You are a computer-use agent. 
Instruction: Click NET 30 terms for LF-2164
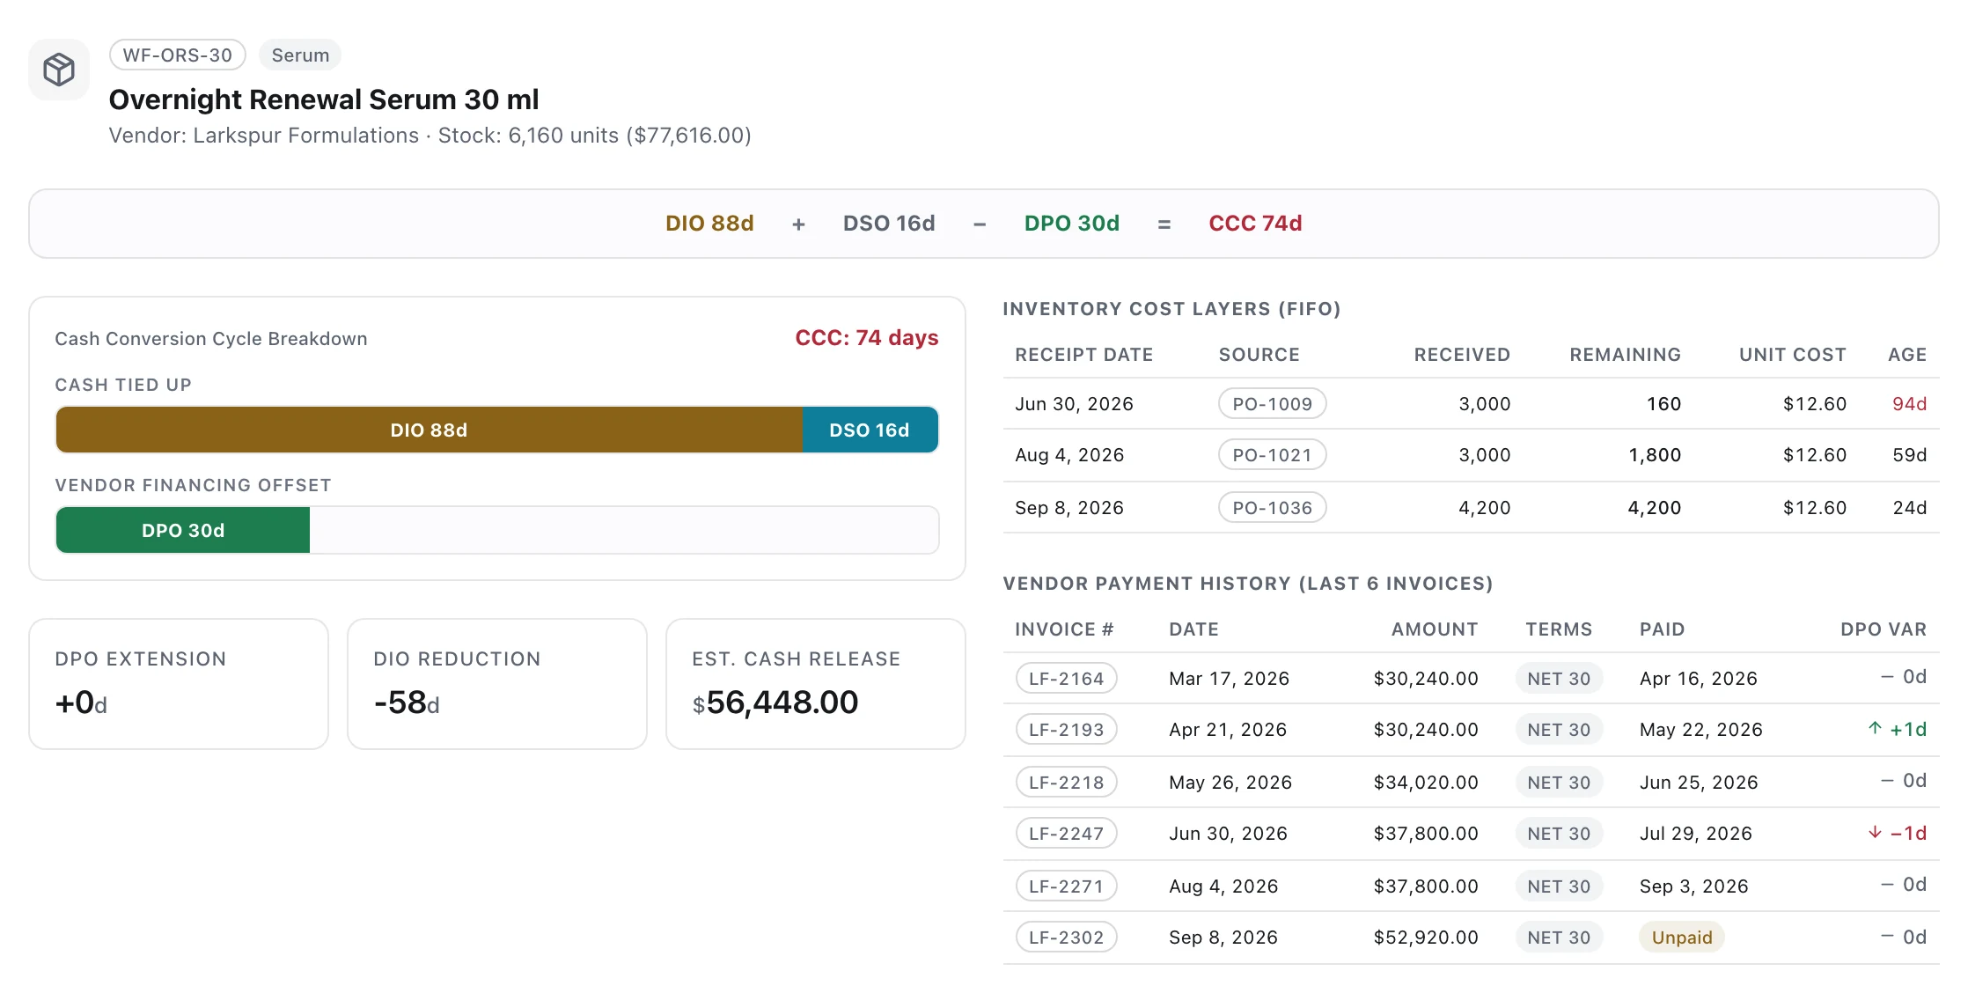(1559, 679)
